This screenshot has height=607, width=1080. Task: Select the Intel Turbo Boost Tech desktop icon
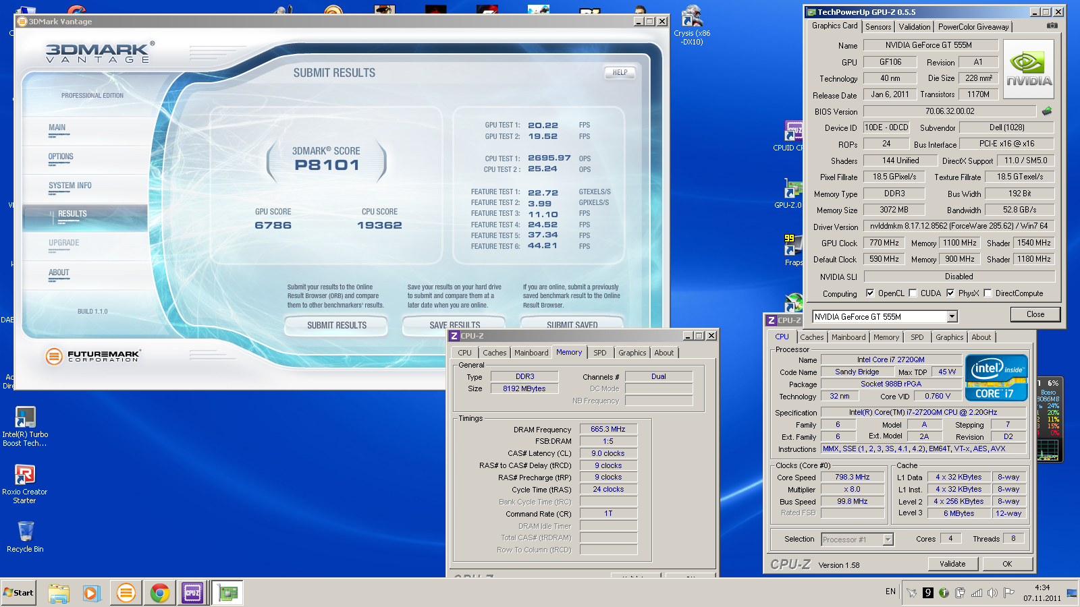tap(25, 426)
